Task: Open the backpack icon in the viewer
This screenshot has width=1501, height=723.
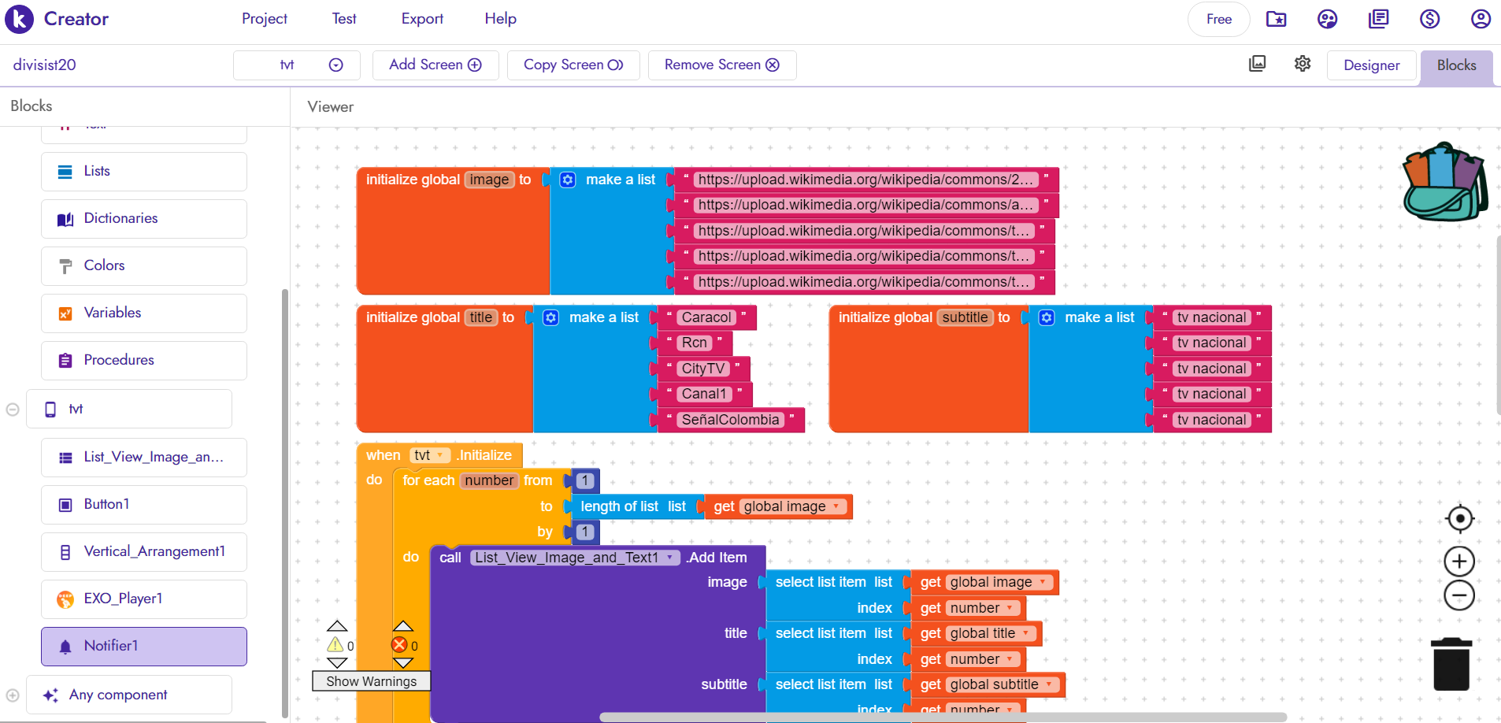Action: [x=1445, y=183]
